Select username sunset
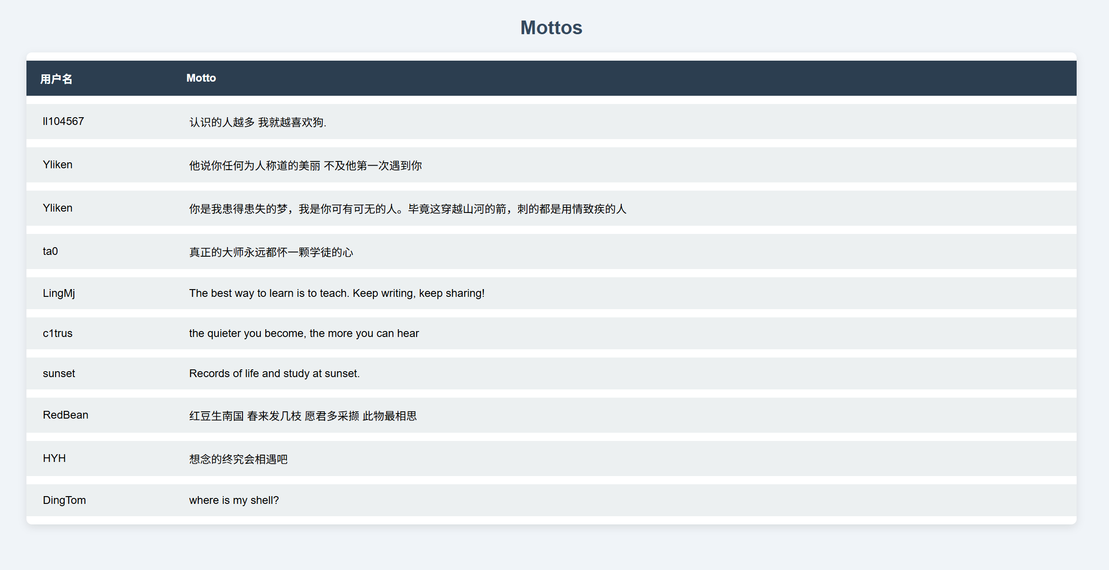 (59, 373)
